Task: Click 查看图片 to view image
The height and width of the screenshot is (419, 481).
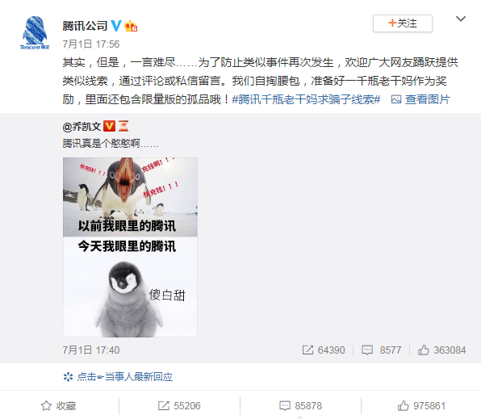Action: pos(420,99)
